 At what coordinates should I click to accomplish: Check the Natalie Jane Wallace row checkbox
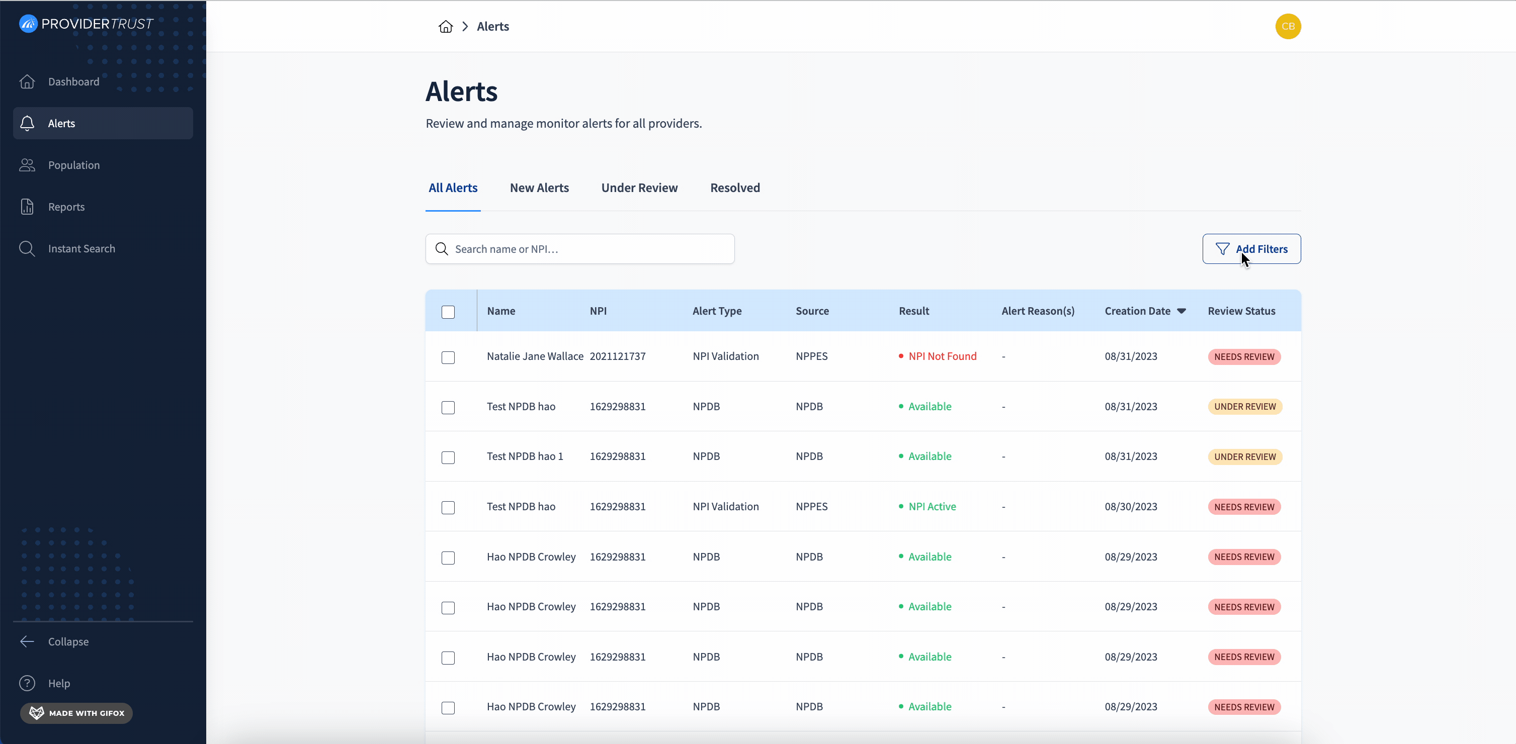[x=448, y=357]
